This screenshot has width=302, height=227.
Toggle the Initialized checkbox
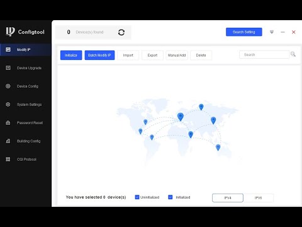click(171, 197)
